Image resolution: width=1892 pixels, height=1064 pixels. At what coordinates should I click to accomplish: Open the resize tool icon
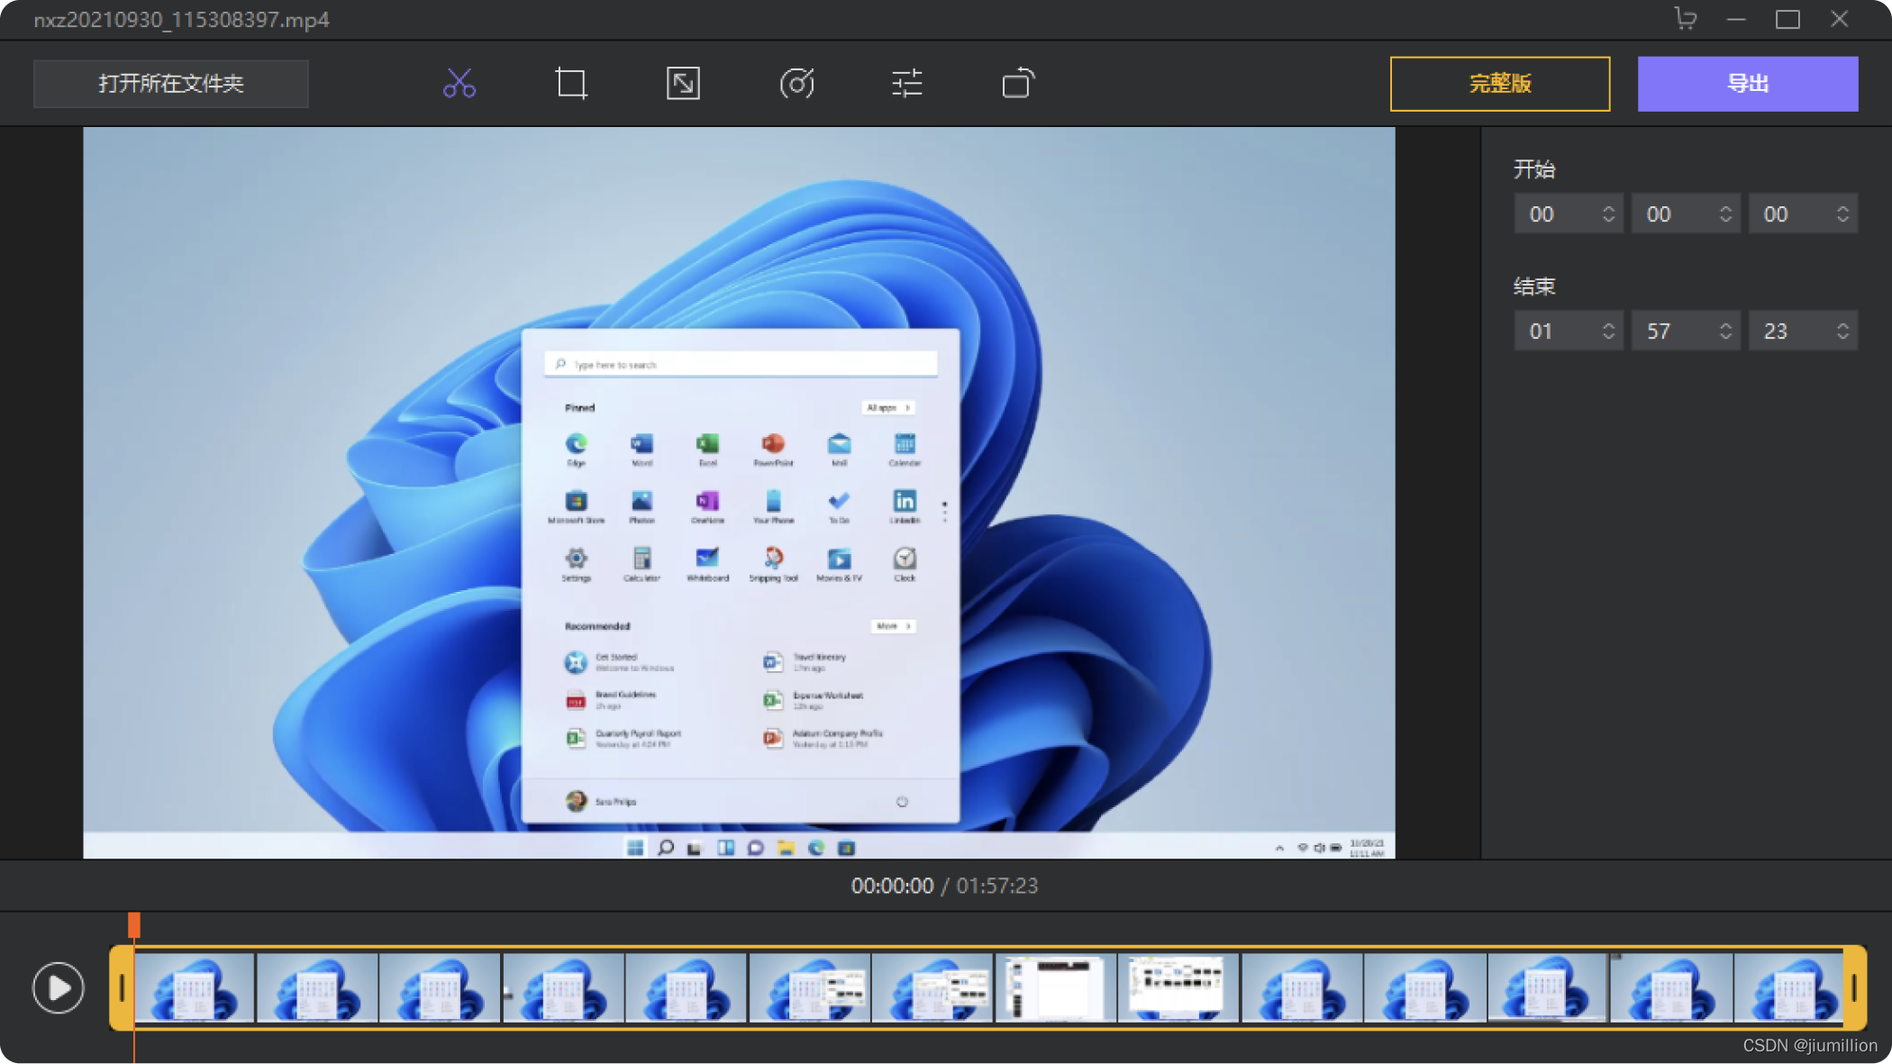click(683, 84)
